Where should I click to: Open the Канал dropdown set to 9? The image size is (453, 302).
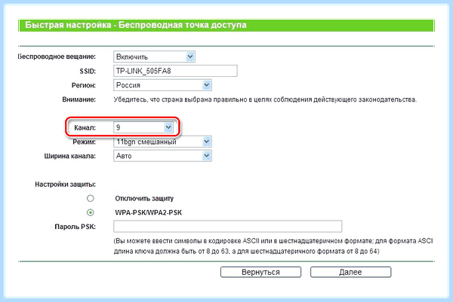[x=143, y=127]
